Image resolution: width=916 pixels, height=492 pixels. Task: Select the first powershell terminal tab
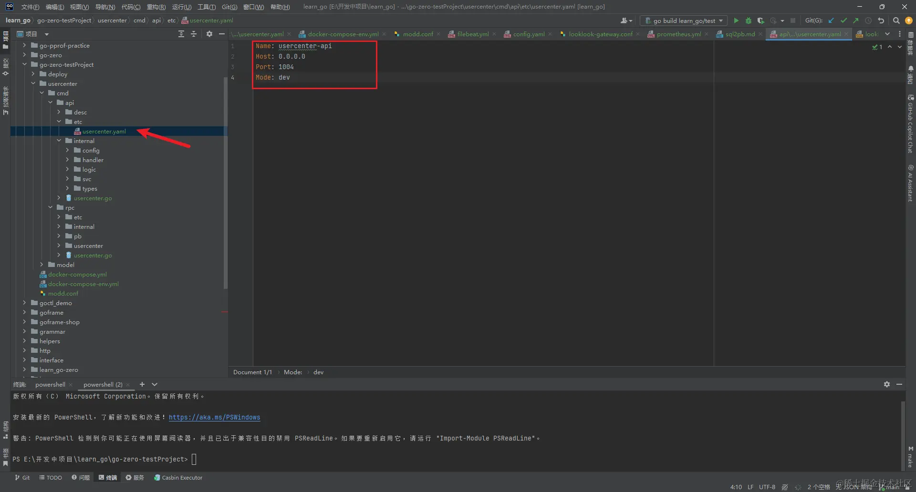tap(50, 385)
